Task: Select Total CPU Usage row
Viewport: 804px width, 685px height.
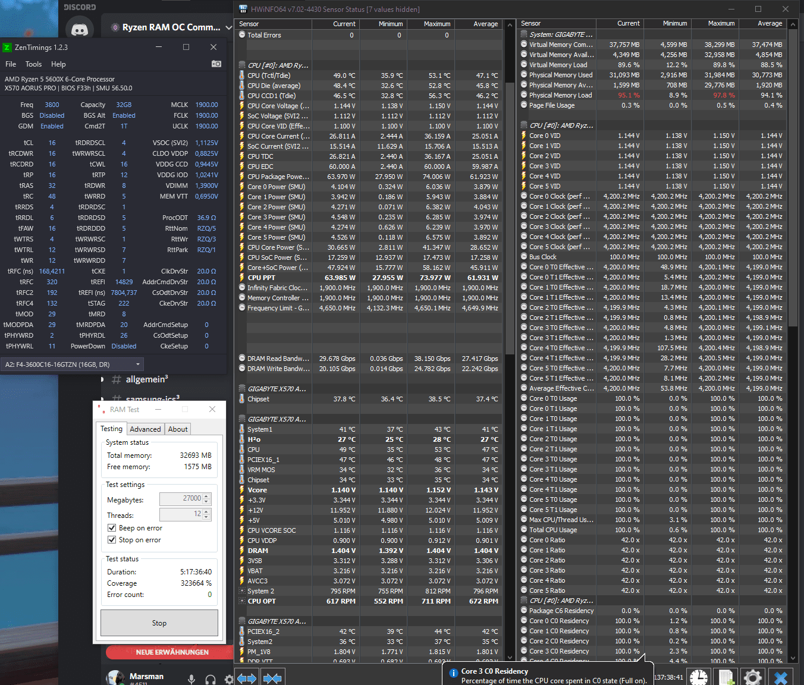Action: coord(652,530)
